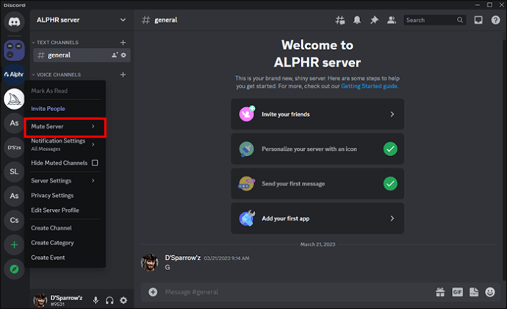Open the sticker picker icon
Viewport: 507px width, 309px height.
click(x=474, y=292)
